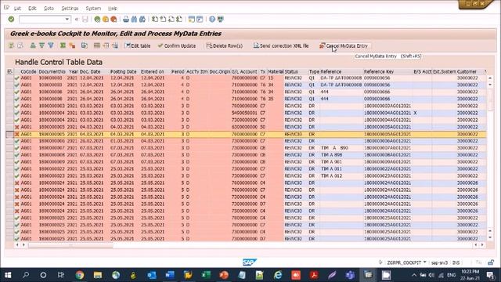Select row marker of document 1800000007 row

9,148
